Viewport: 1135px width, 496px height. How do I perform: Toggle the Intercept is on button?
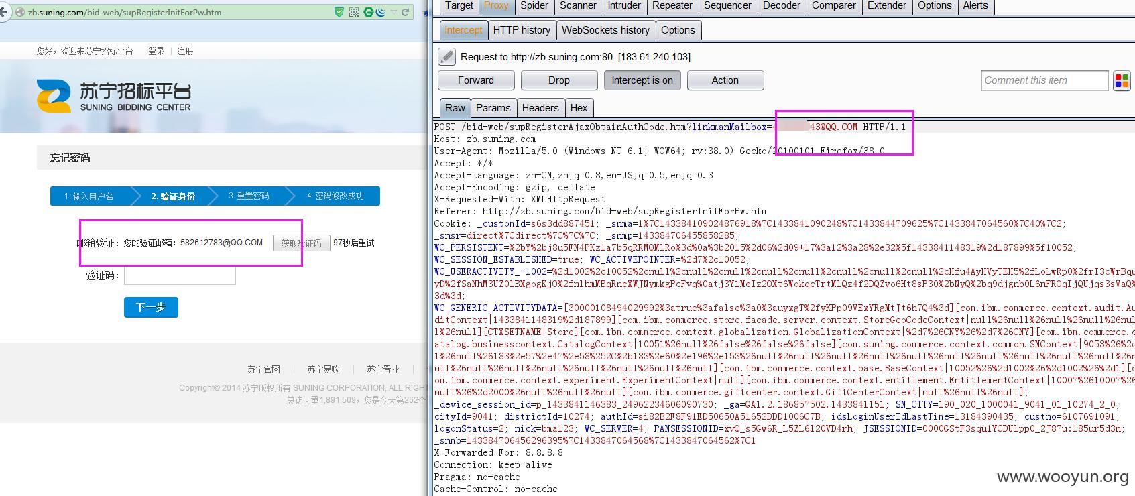pyautogui.click(x=642, y=80)
